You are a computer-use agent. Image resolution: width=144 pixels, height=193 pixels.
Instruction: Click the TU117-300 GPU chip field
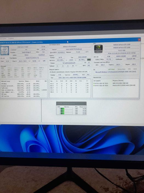[122, 50]
